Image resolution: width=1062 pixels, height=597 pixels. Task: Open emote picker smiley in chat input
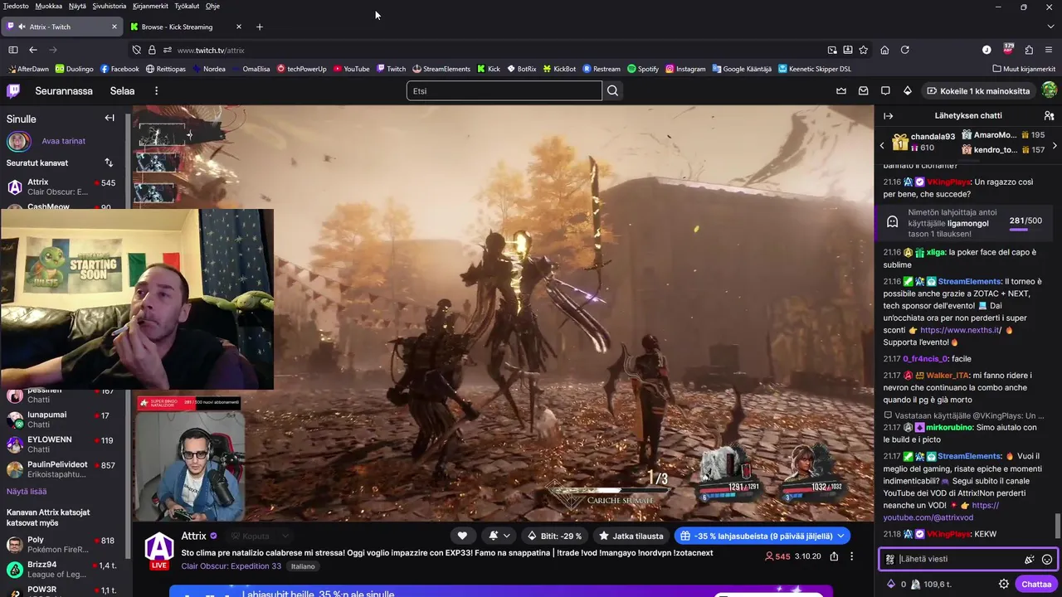[1047, 559]
